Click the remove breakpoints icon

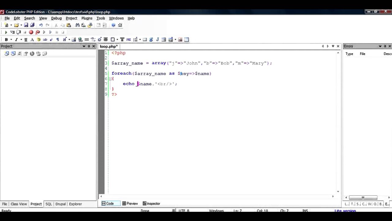pos(38,32)
